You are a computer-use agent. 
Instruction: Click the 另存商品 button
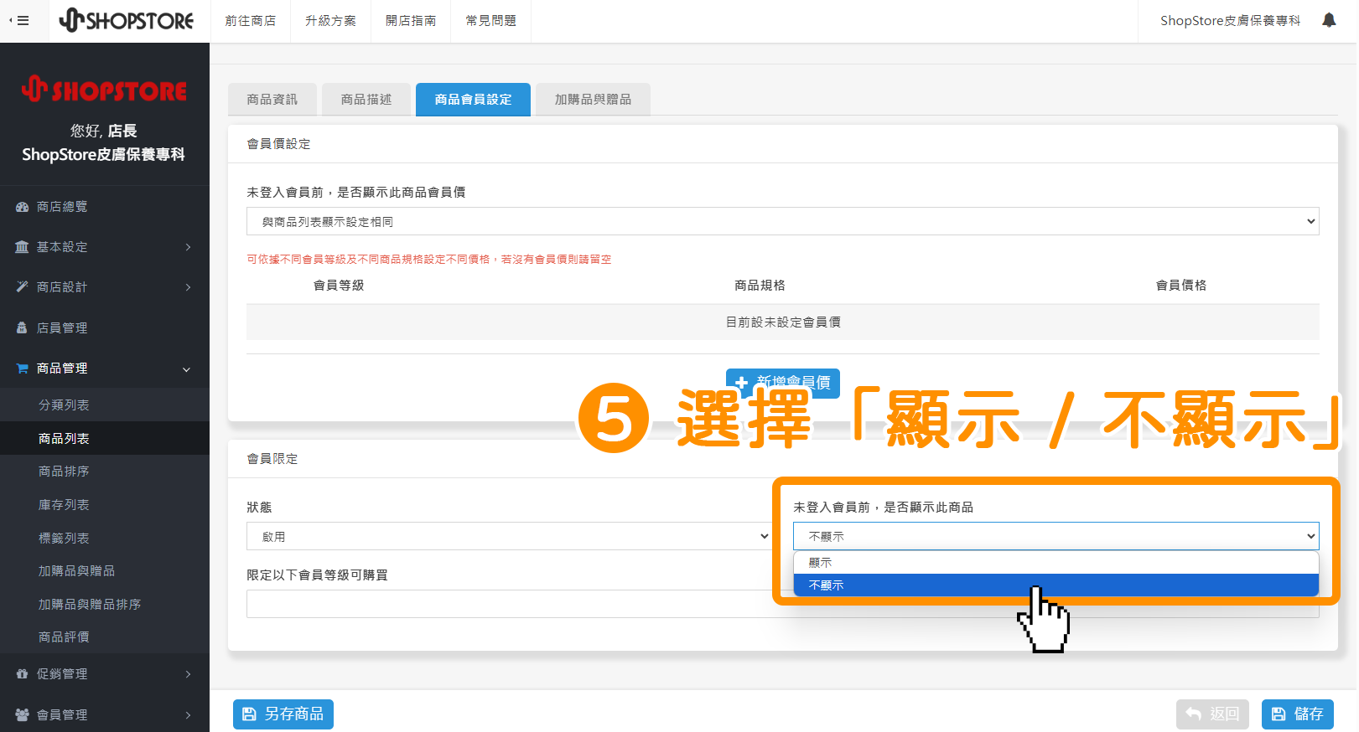point(283,714)
